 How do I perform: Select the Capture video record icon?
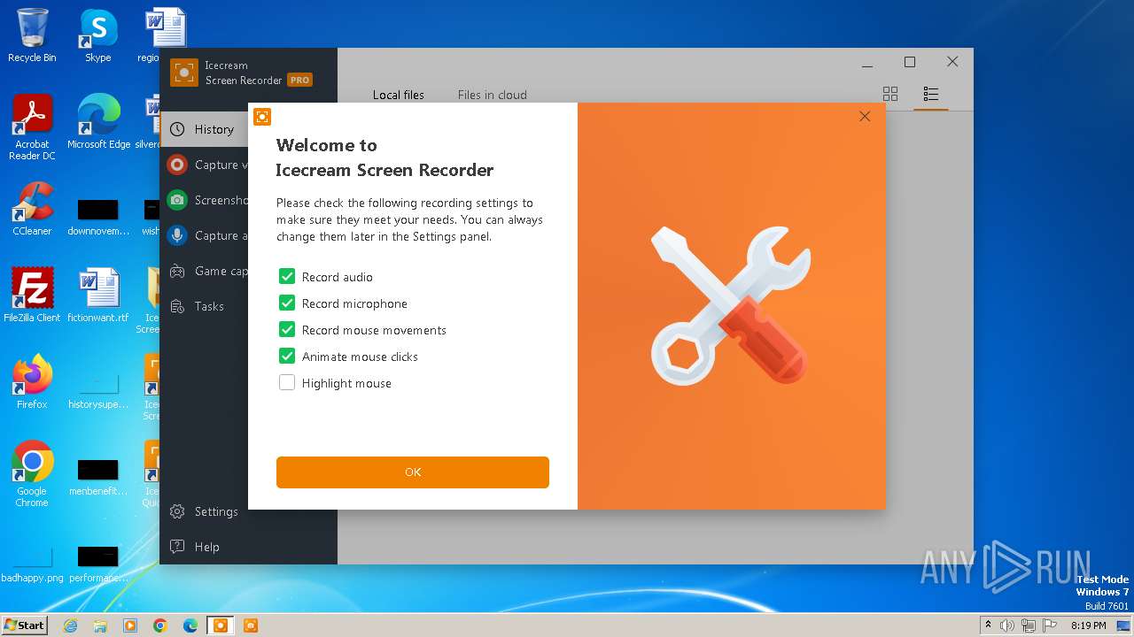click(x=177, y=165)
